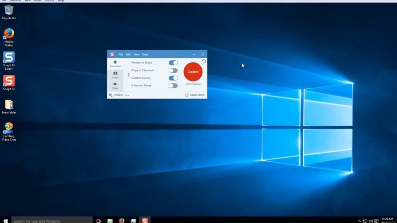Click the Copy to Clipboard label
The height and width of the screenshot is (223, 397).
pyautogui.click(x=143, y=70)
